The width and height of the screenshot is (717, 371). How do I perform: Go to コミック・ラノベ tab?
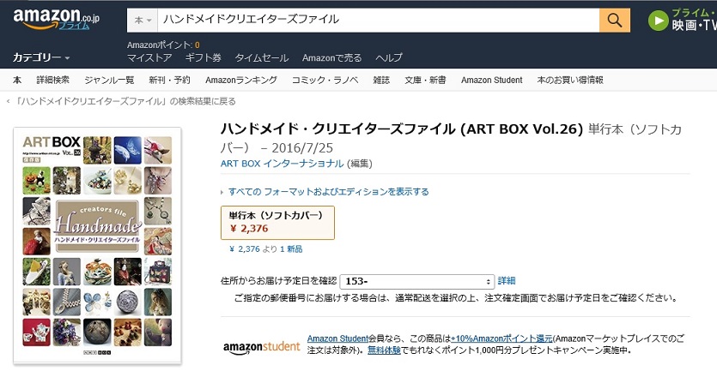click(x=325, y=80)
